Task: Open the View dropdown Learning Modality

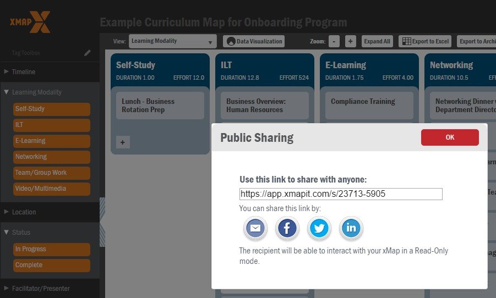Action: point(172,41)
